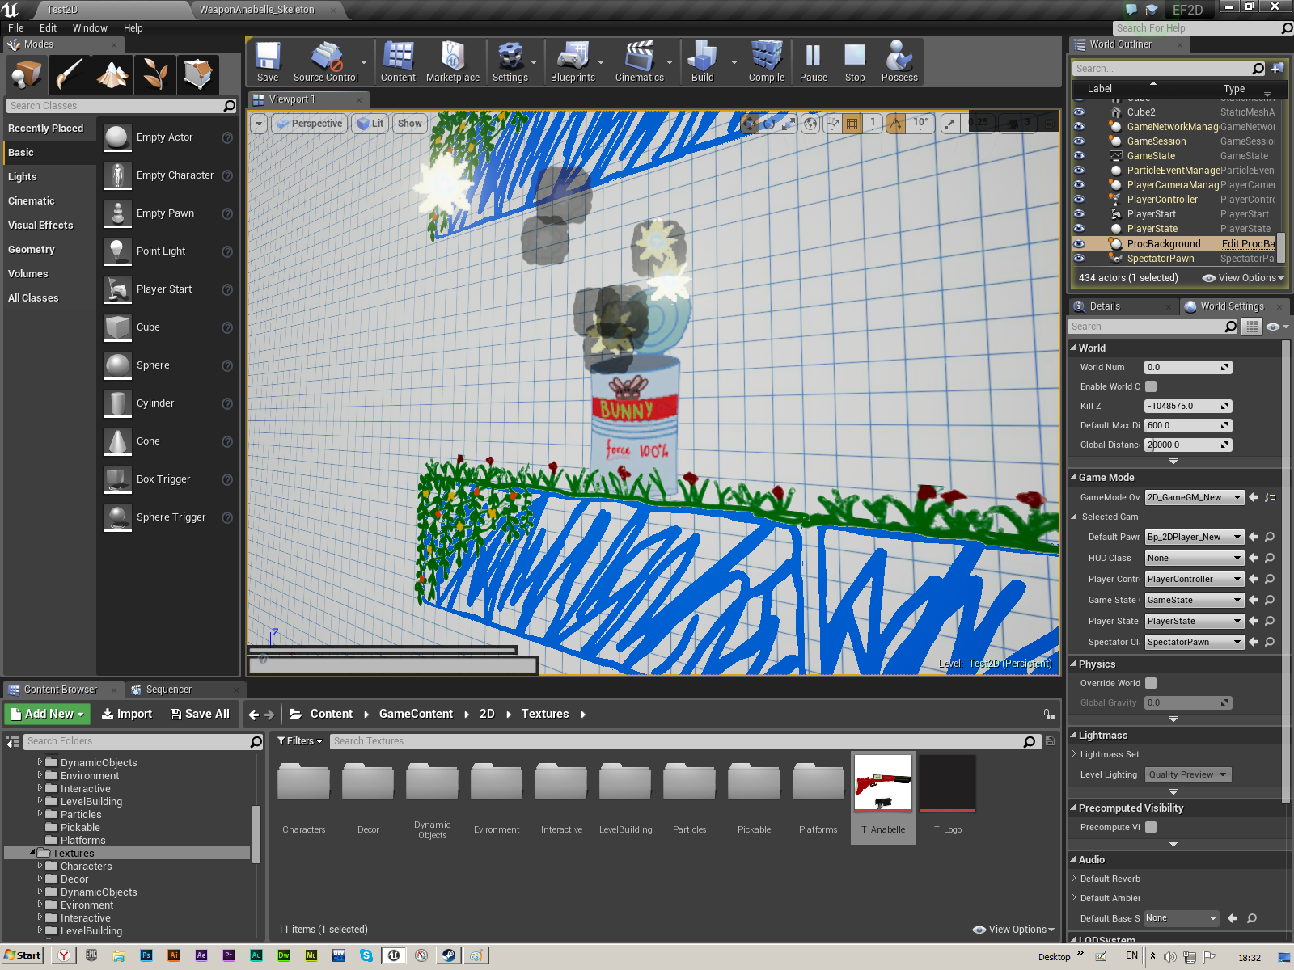Viewport: 1294px width, 970px height.
Task: Click the Build toolbar icon
Action: (x=703, y=62)
